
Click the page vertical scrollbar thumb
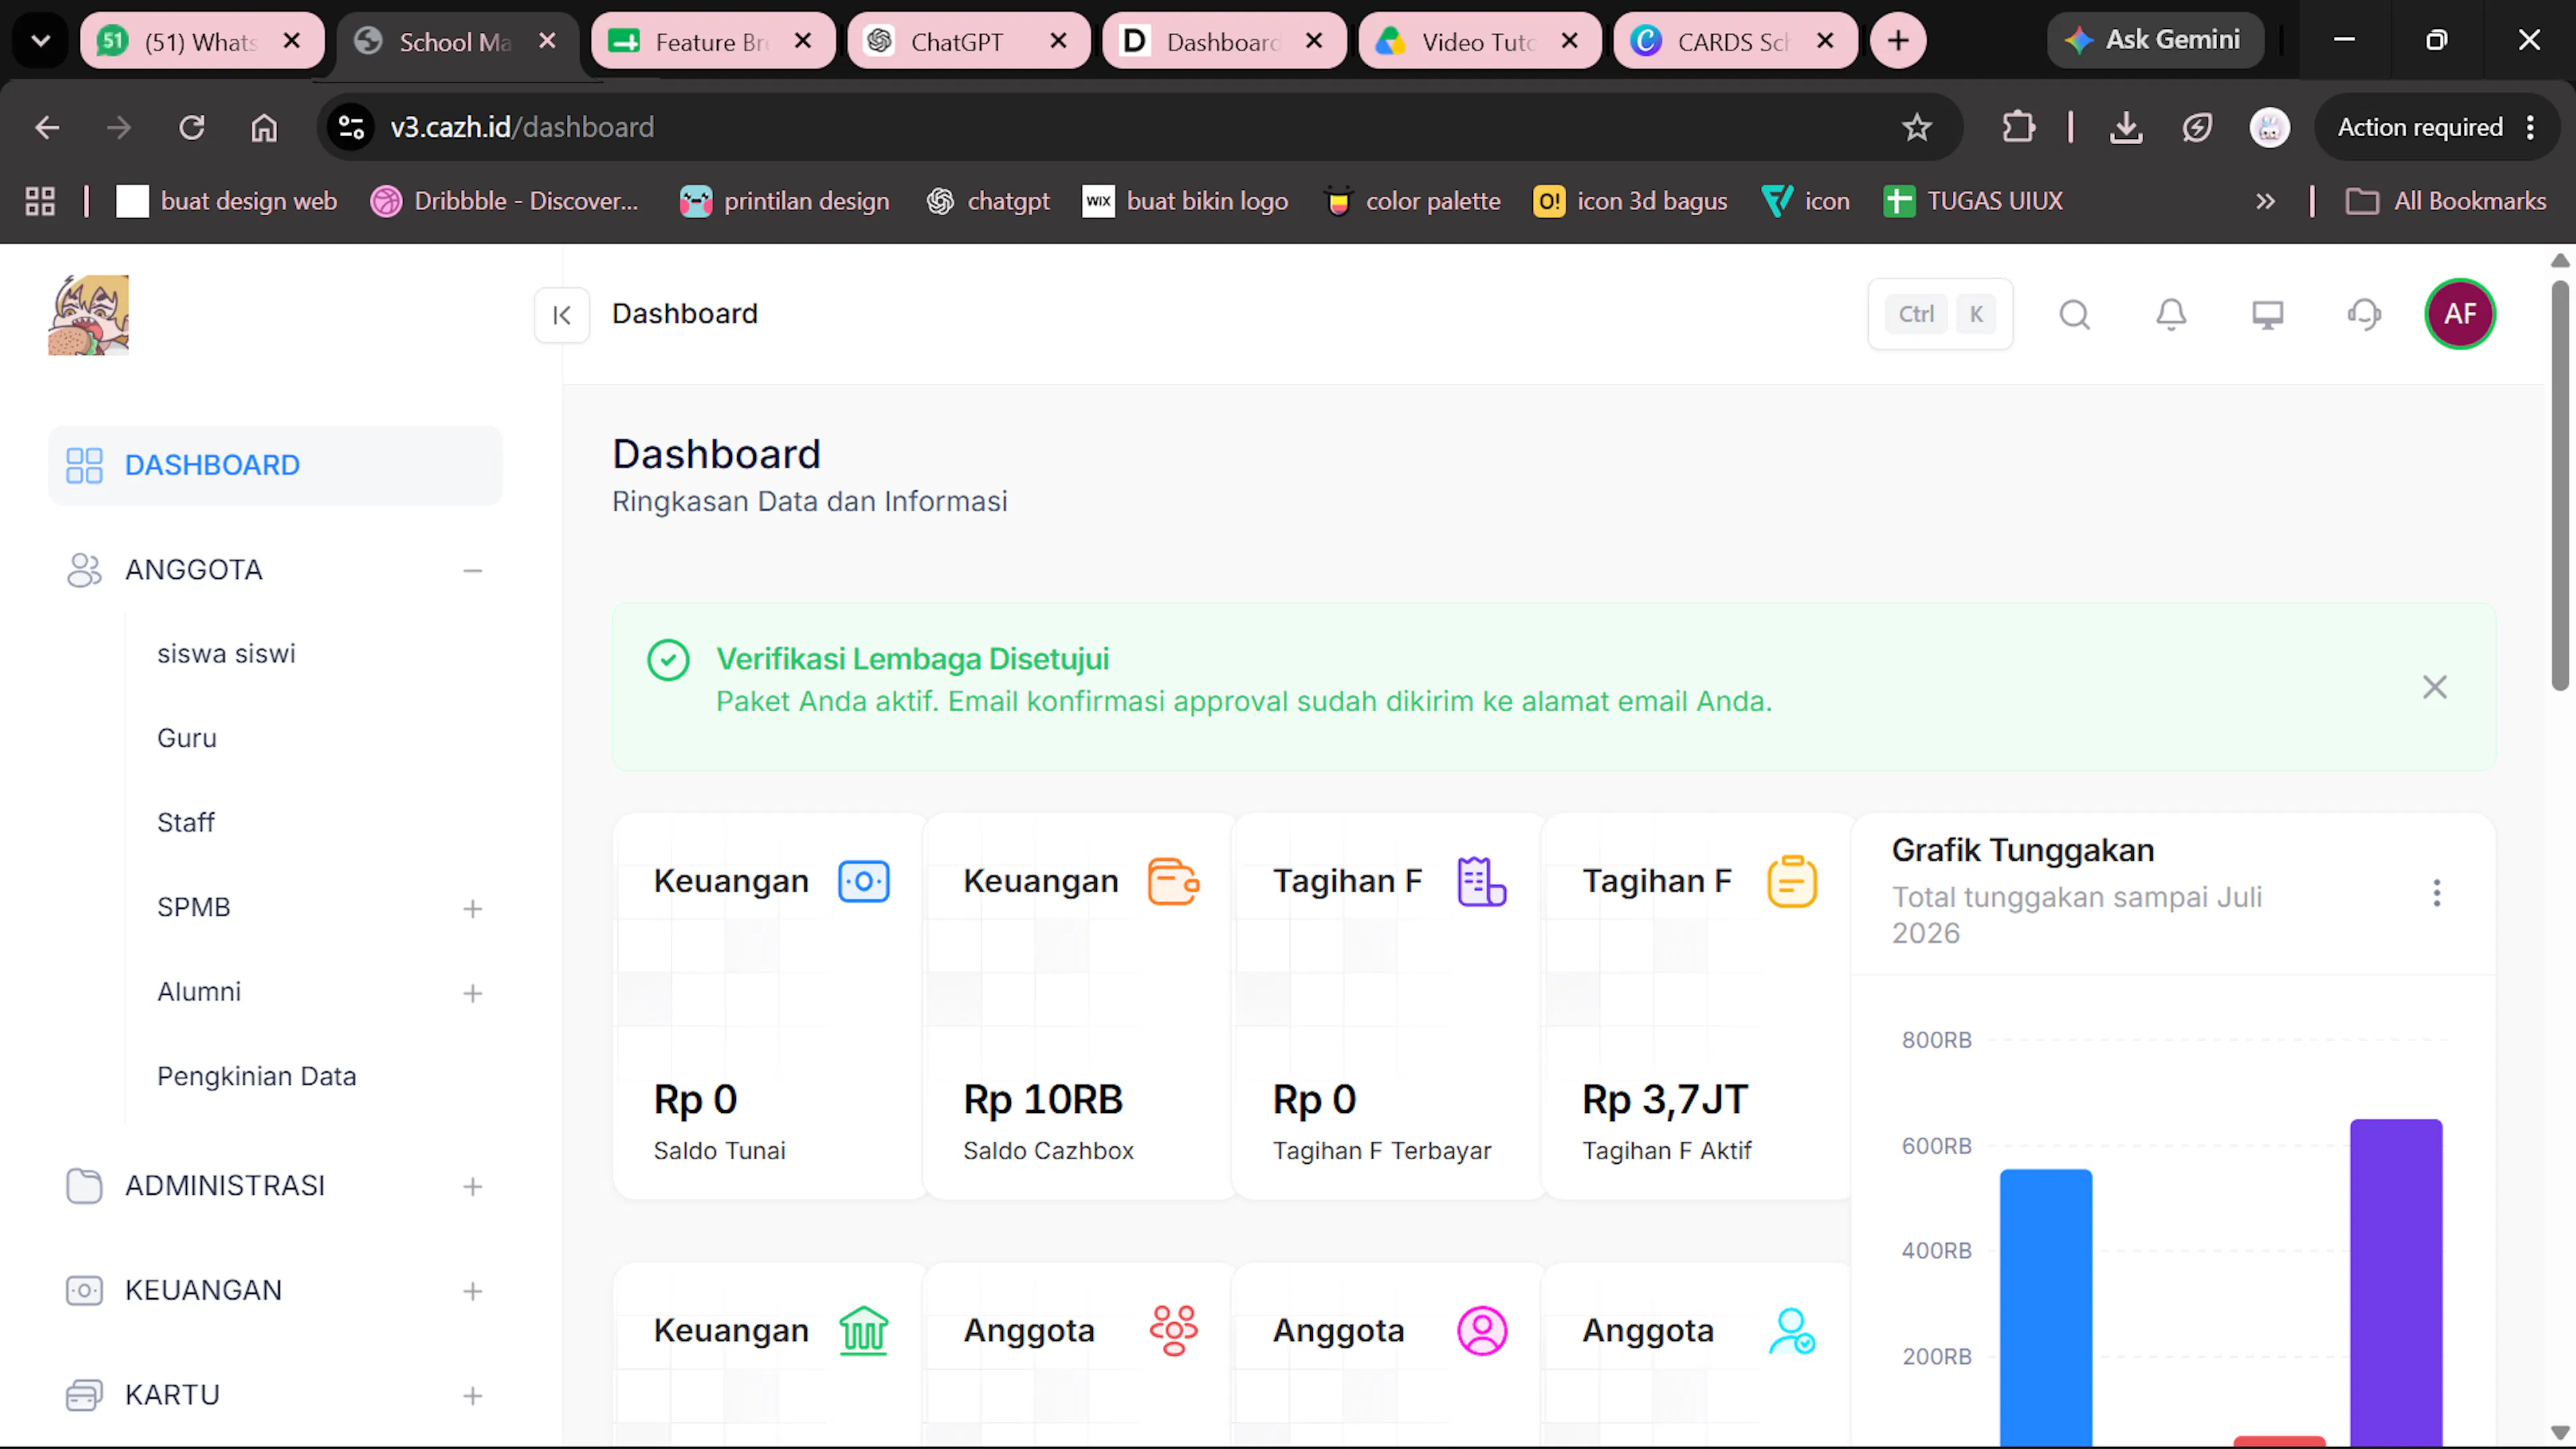click(2560, 486)
